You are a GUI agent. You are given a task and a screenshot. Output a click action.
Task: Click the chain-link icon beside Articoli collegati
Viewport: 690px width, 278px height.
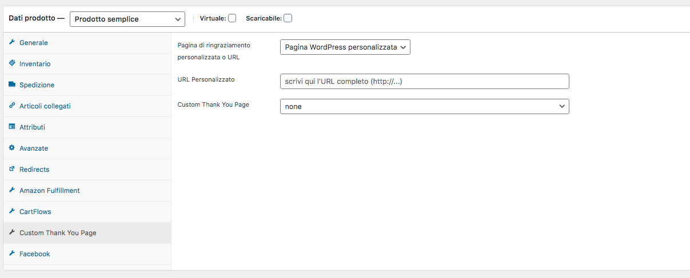[x=12, y=106]
